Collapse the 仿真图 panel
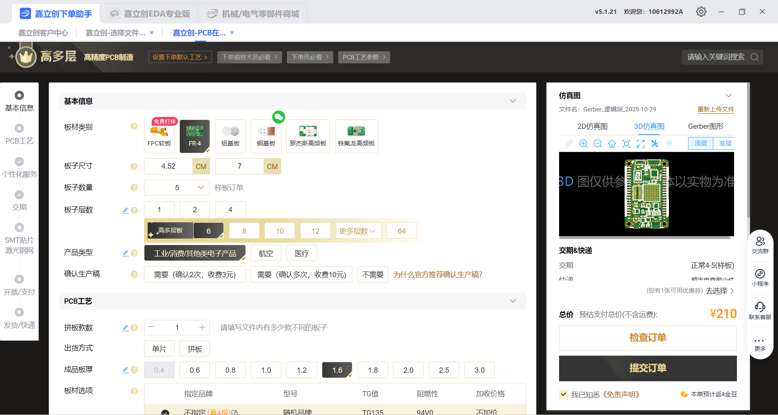The width and height of the screenshot is (778, 415). coord(729,96)
